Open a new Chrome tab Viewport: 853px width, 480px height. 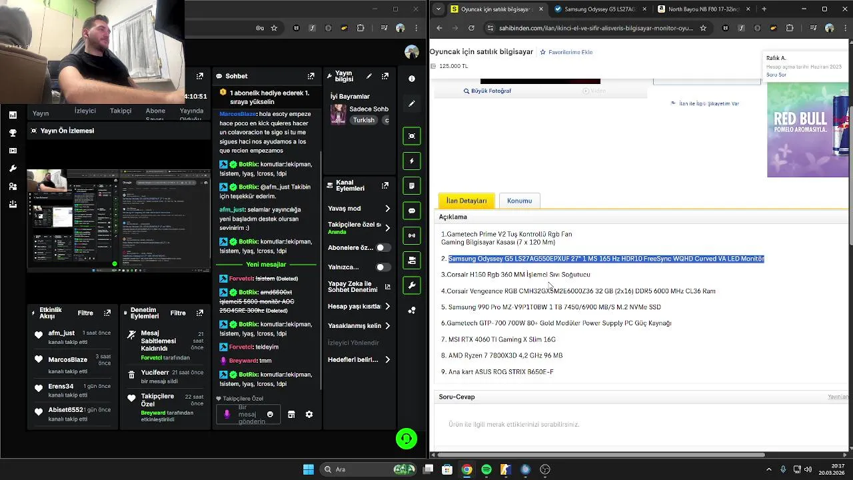pos(764,9)
